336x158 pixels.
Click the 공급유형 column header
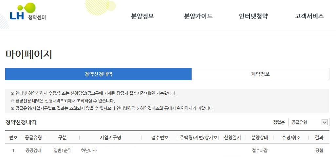click(x=33, y=138)
